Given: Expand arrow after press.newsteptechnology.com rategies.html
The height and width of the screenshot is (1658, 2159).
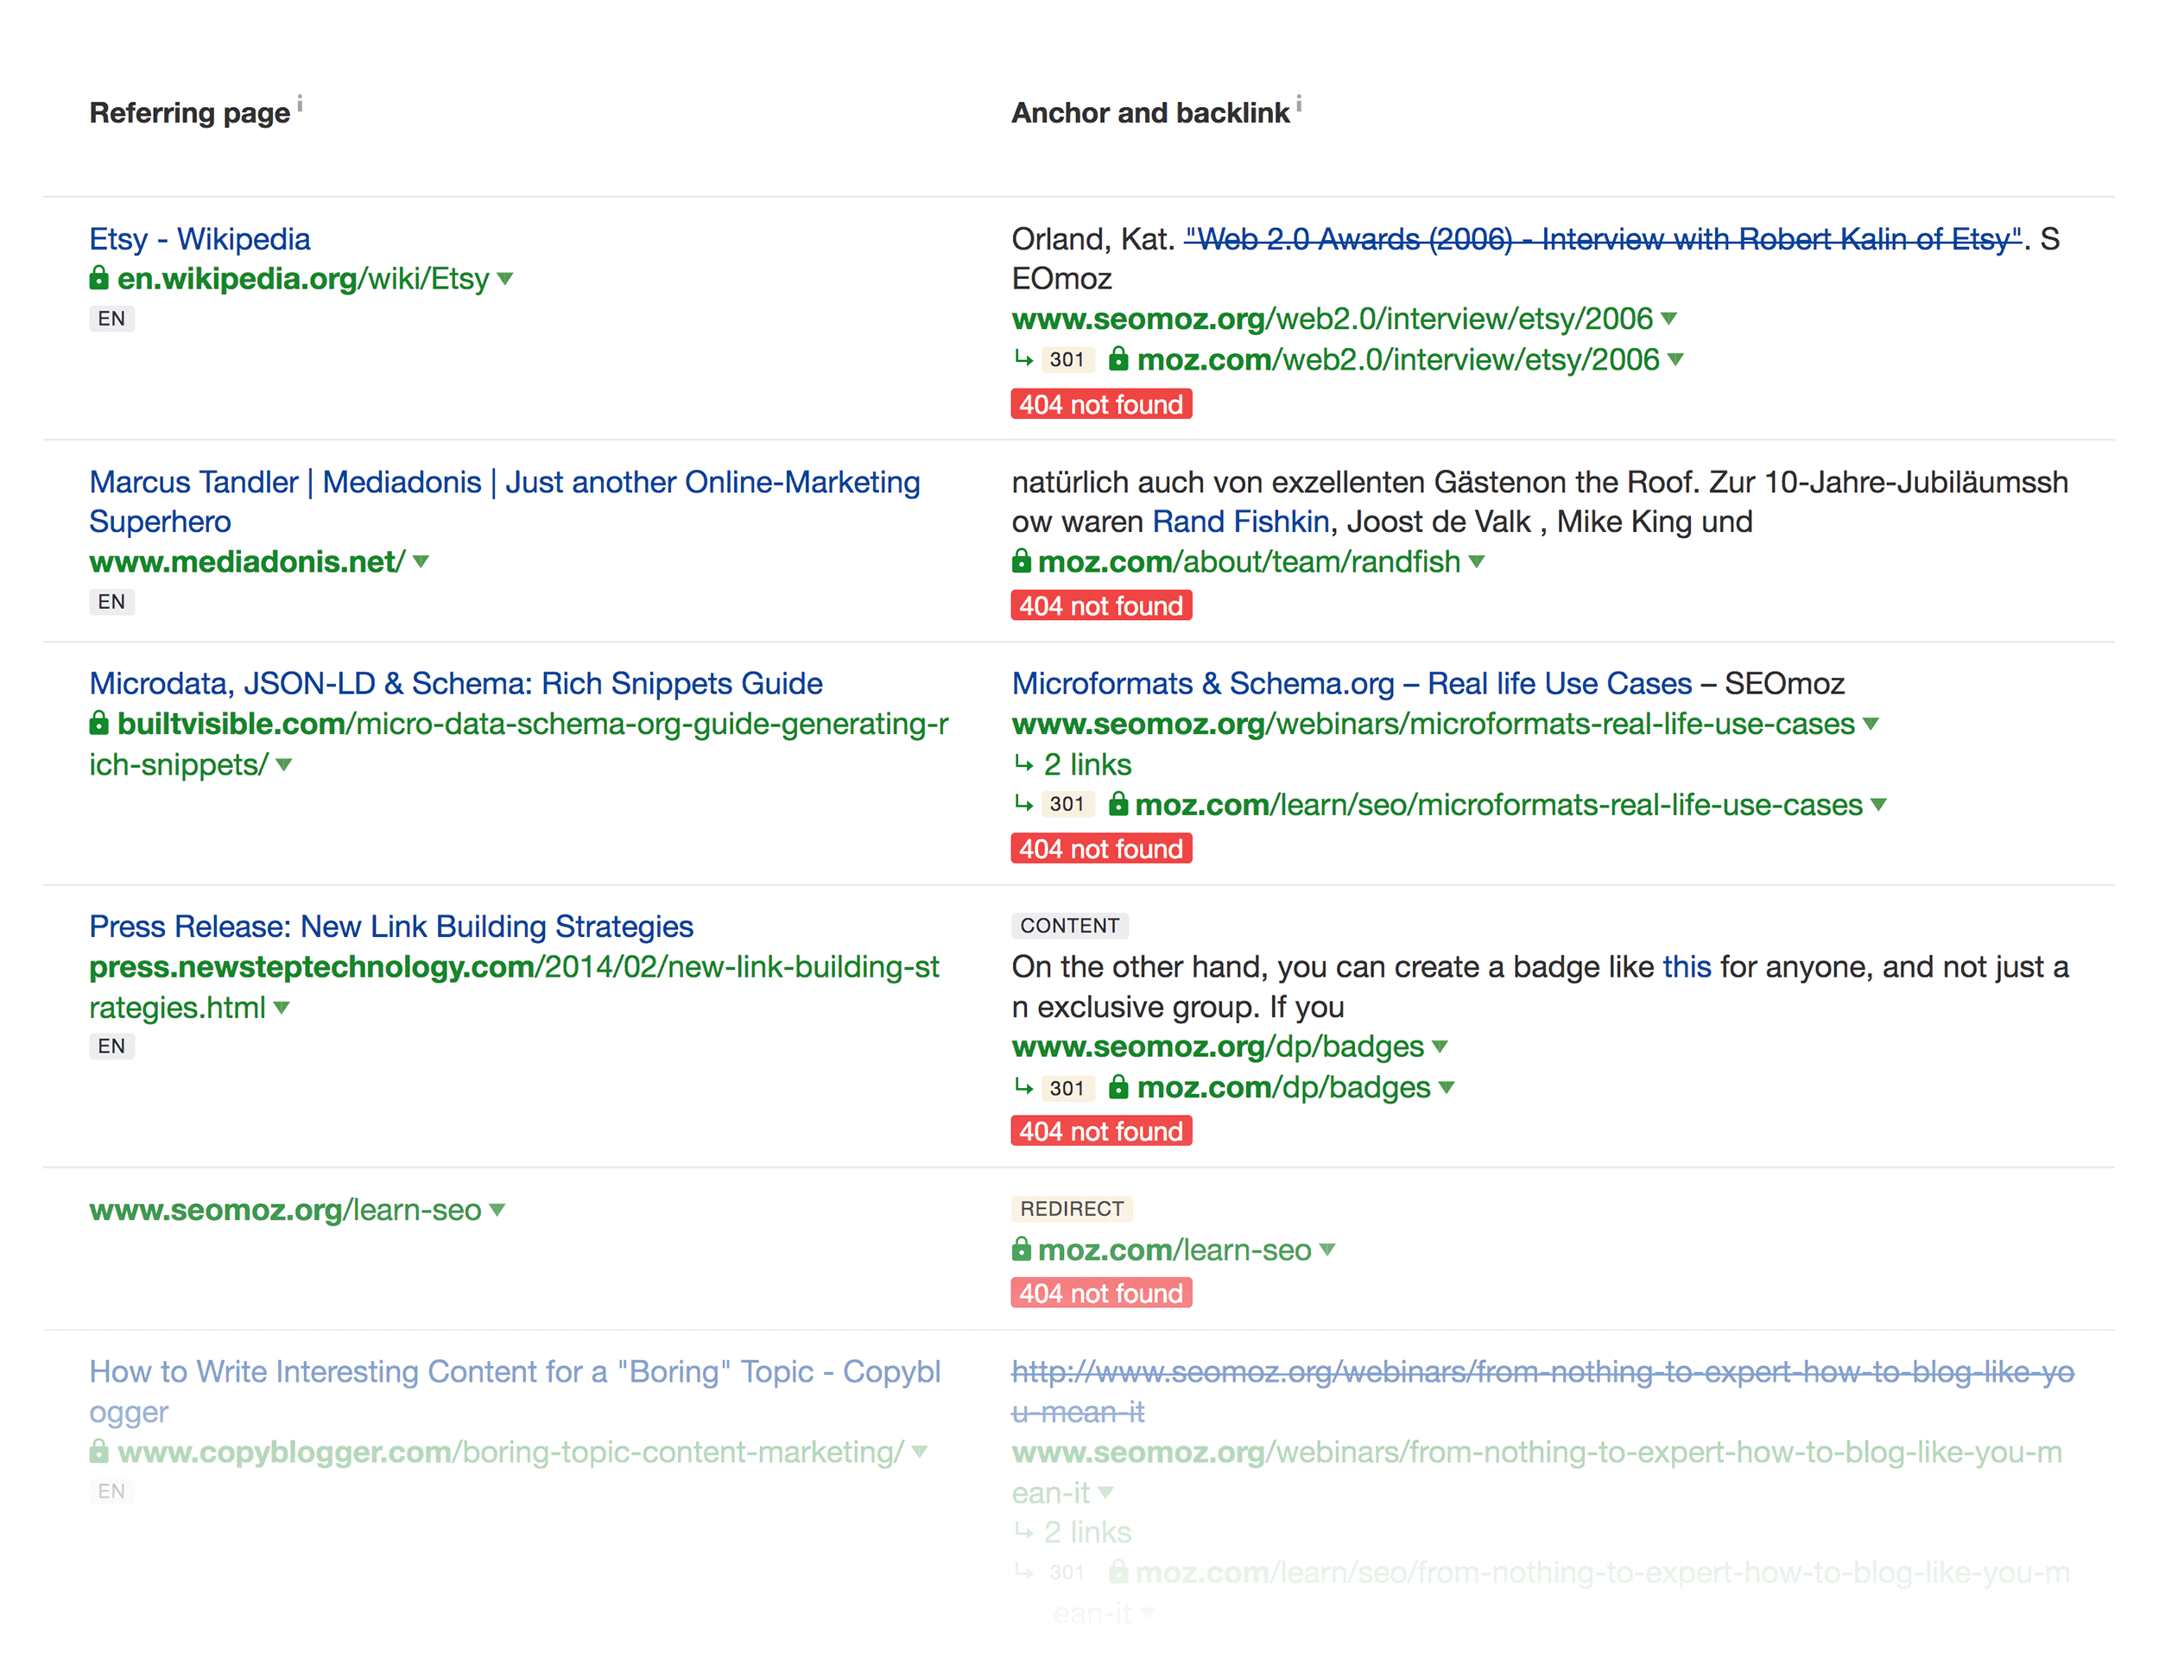Looking at the screenshot, I should point(282,1008).
